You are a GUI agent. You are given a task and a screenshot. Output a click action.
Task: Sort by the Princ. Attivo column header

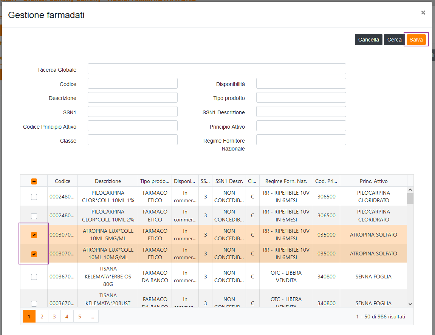(x=373, y=181)
